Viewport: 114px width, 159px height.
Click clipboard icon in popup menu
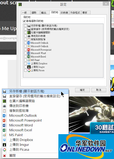click(4, 111)
